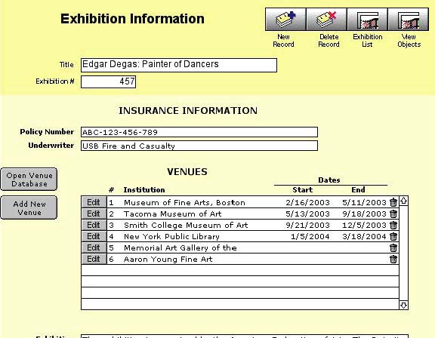Select text 'Tacoma Museum of Art'

point(172,214)
